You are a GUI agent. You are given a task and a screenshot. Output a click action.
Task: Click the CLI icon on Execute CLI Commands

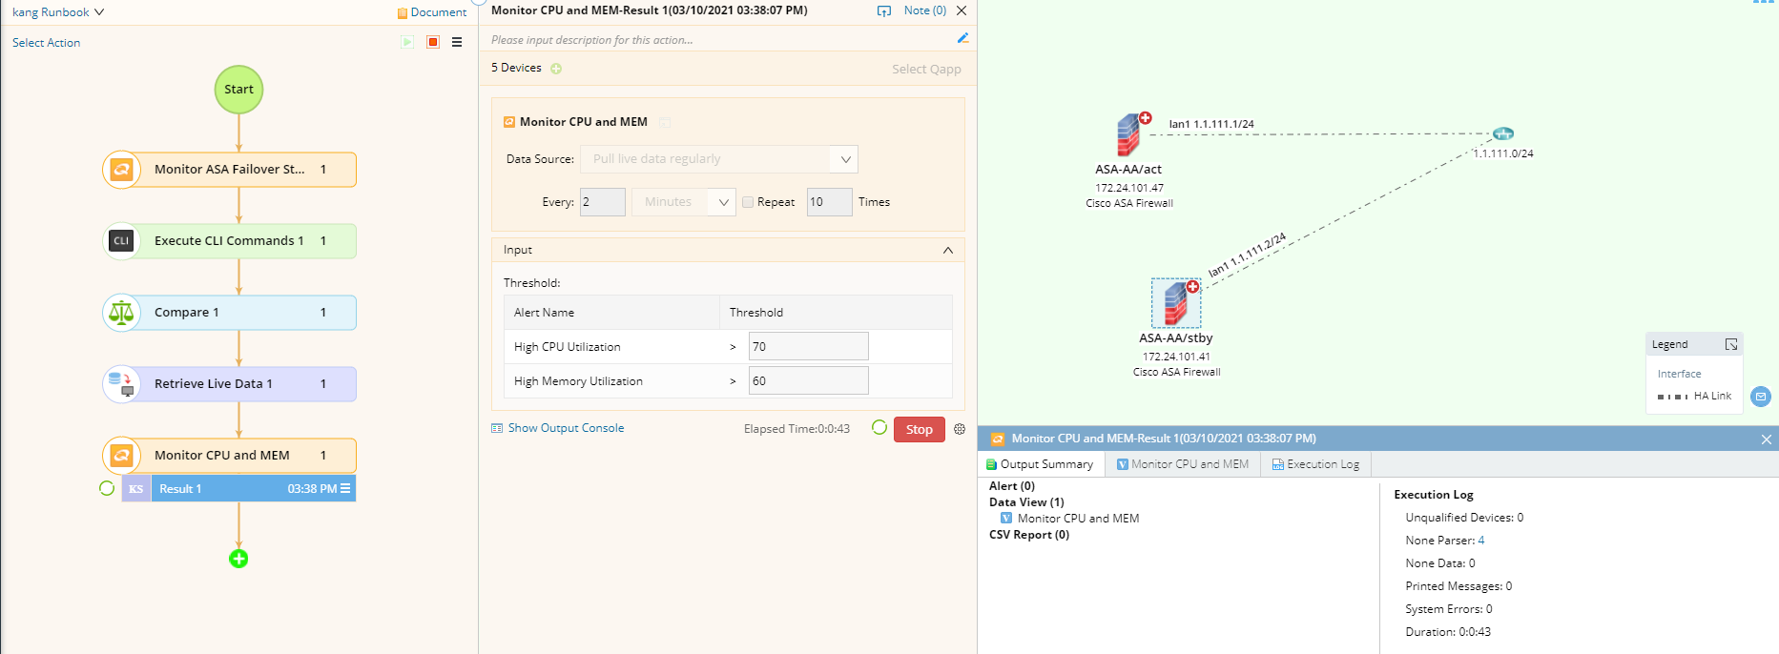(121, 241)
